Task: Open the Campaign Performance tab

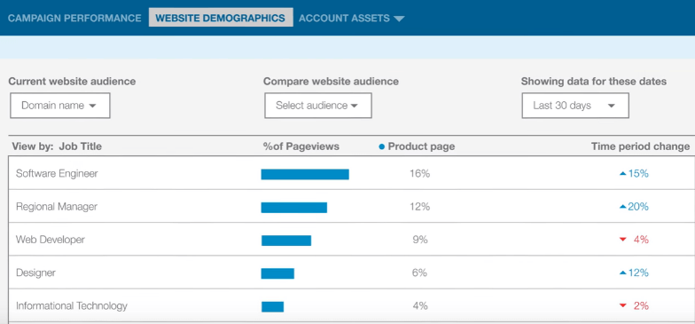Action: 74,18
